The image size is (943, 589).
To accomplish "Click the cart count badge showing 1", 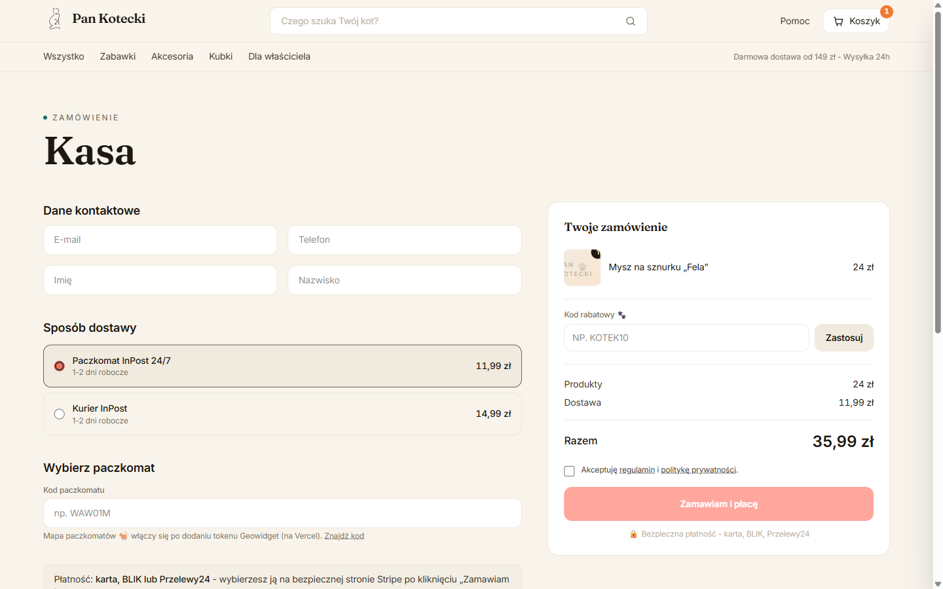I will [x=887, y=11].
